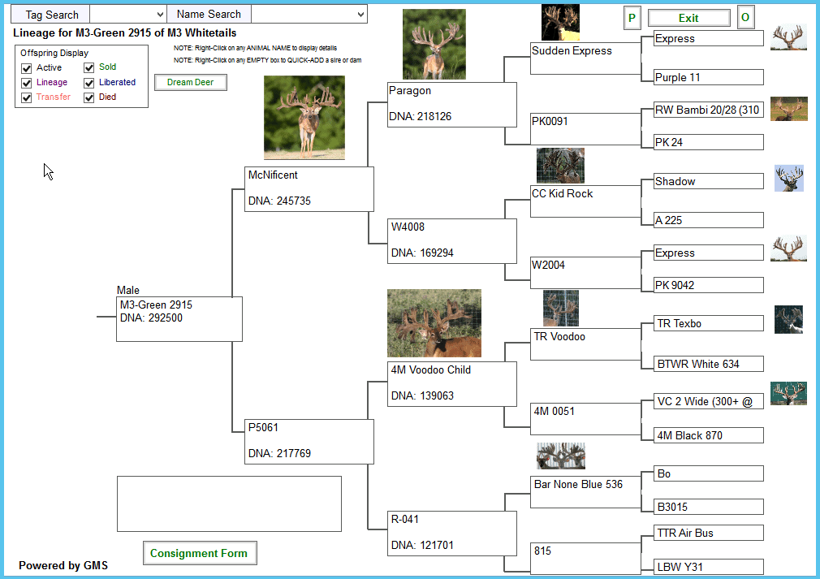Click the empty notes box
Screen dimensions: 820x579
coord(229,503)
